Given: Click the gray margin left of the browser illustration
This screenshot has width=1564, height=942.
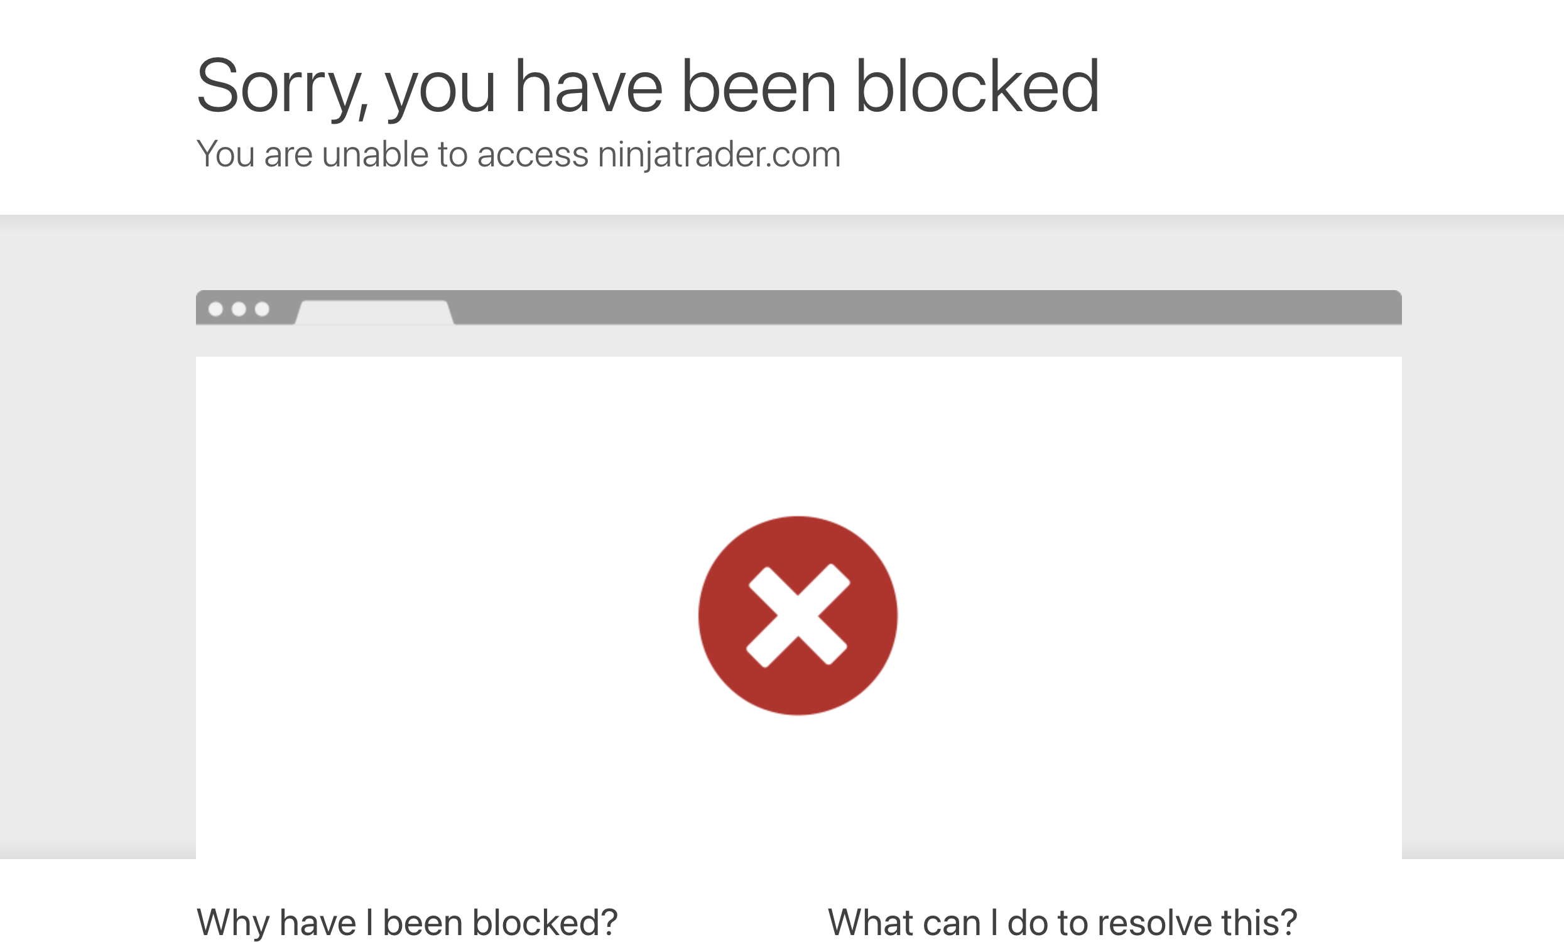Looking at the screenshot, I should coord(95,539).
